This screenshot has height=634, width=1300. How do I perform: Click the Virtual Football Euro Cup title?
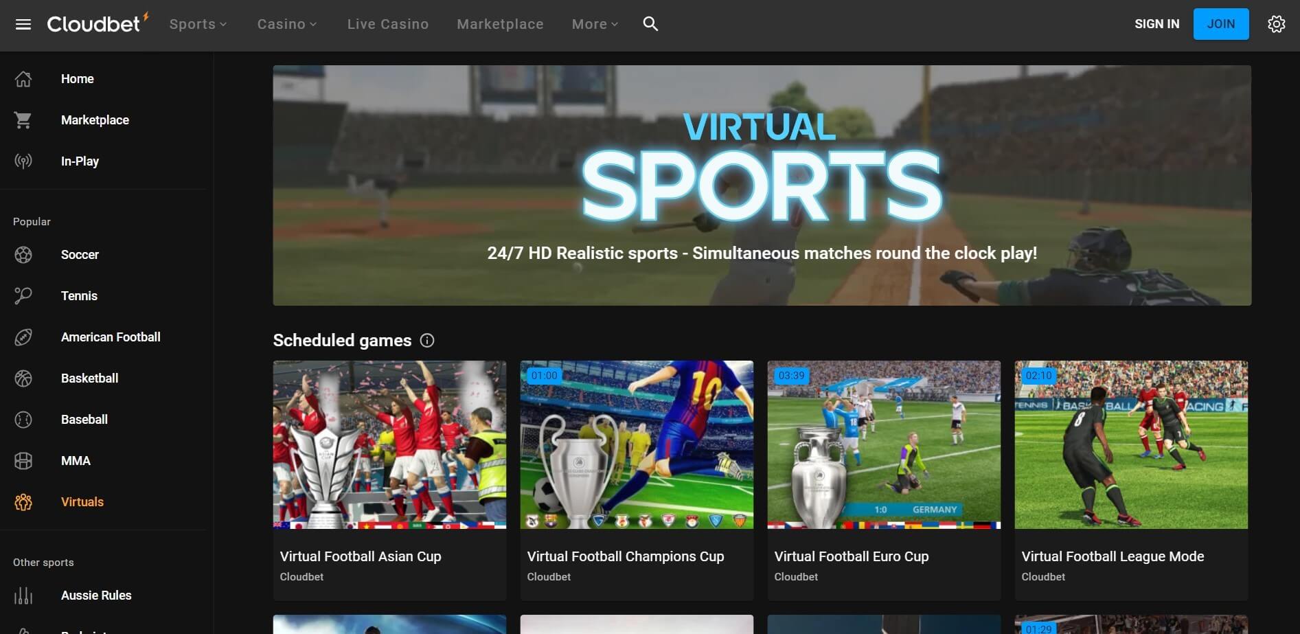[852, 556]
